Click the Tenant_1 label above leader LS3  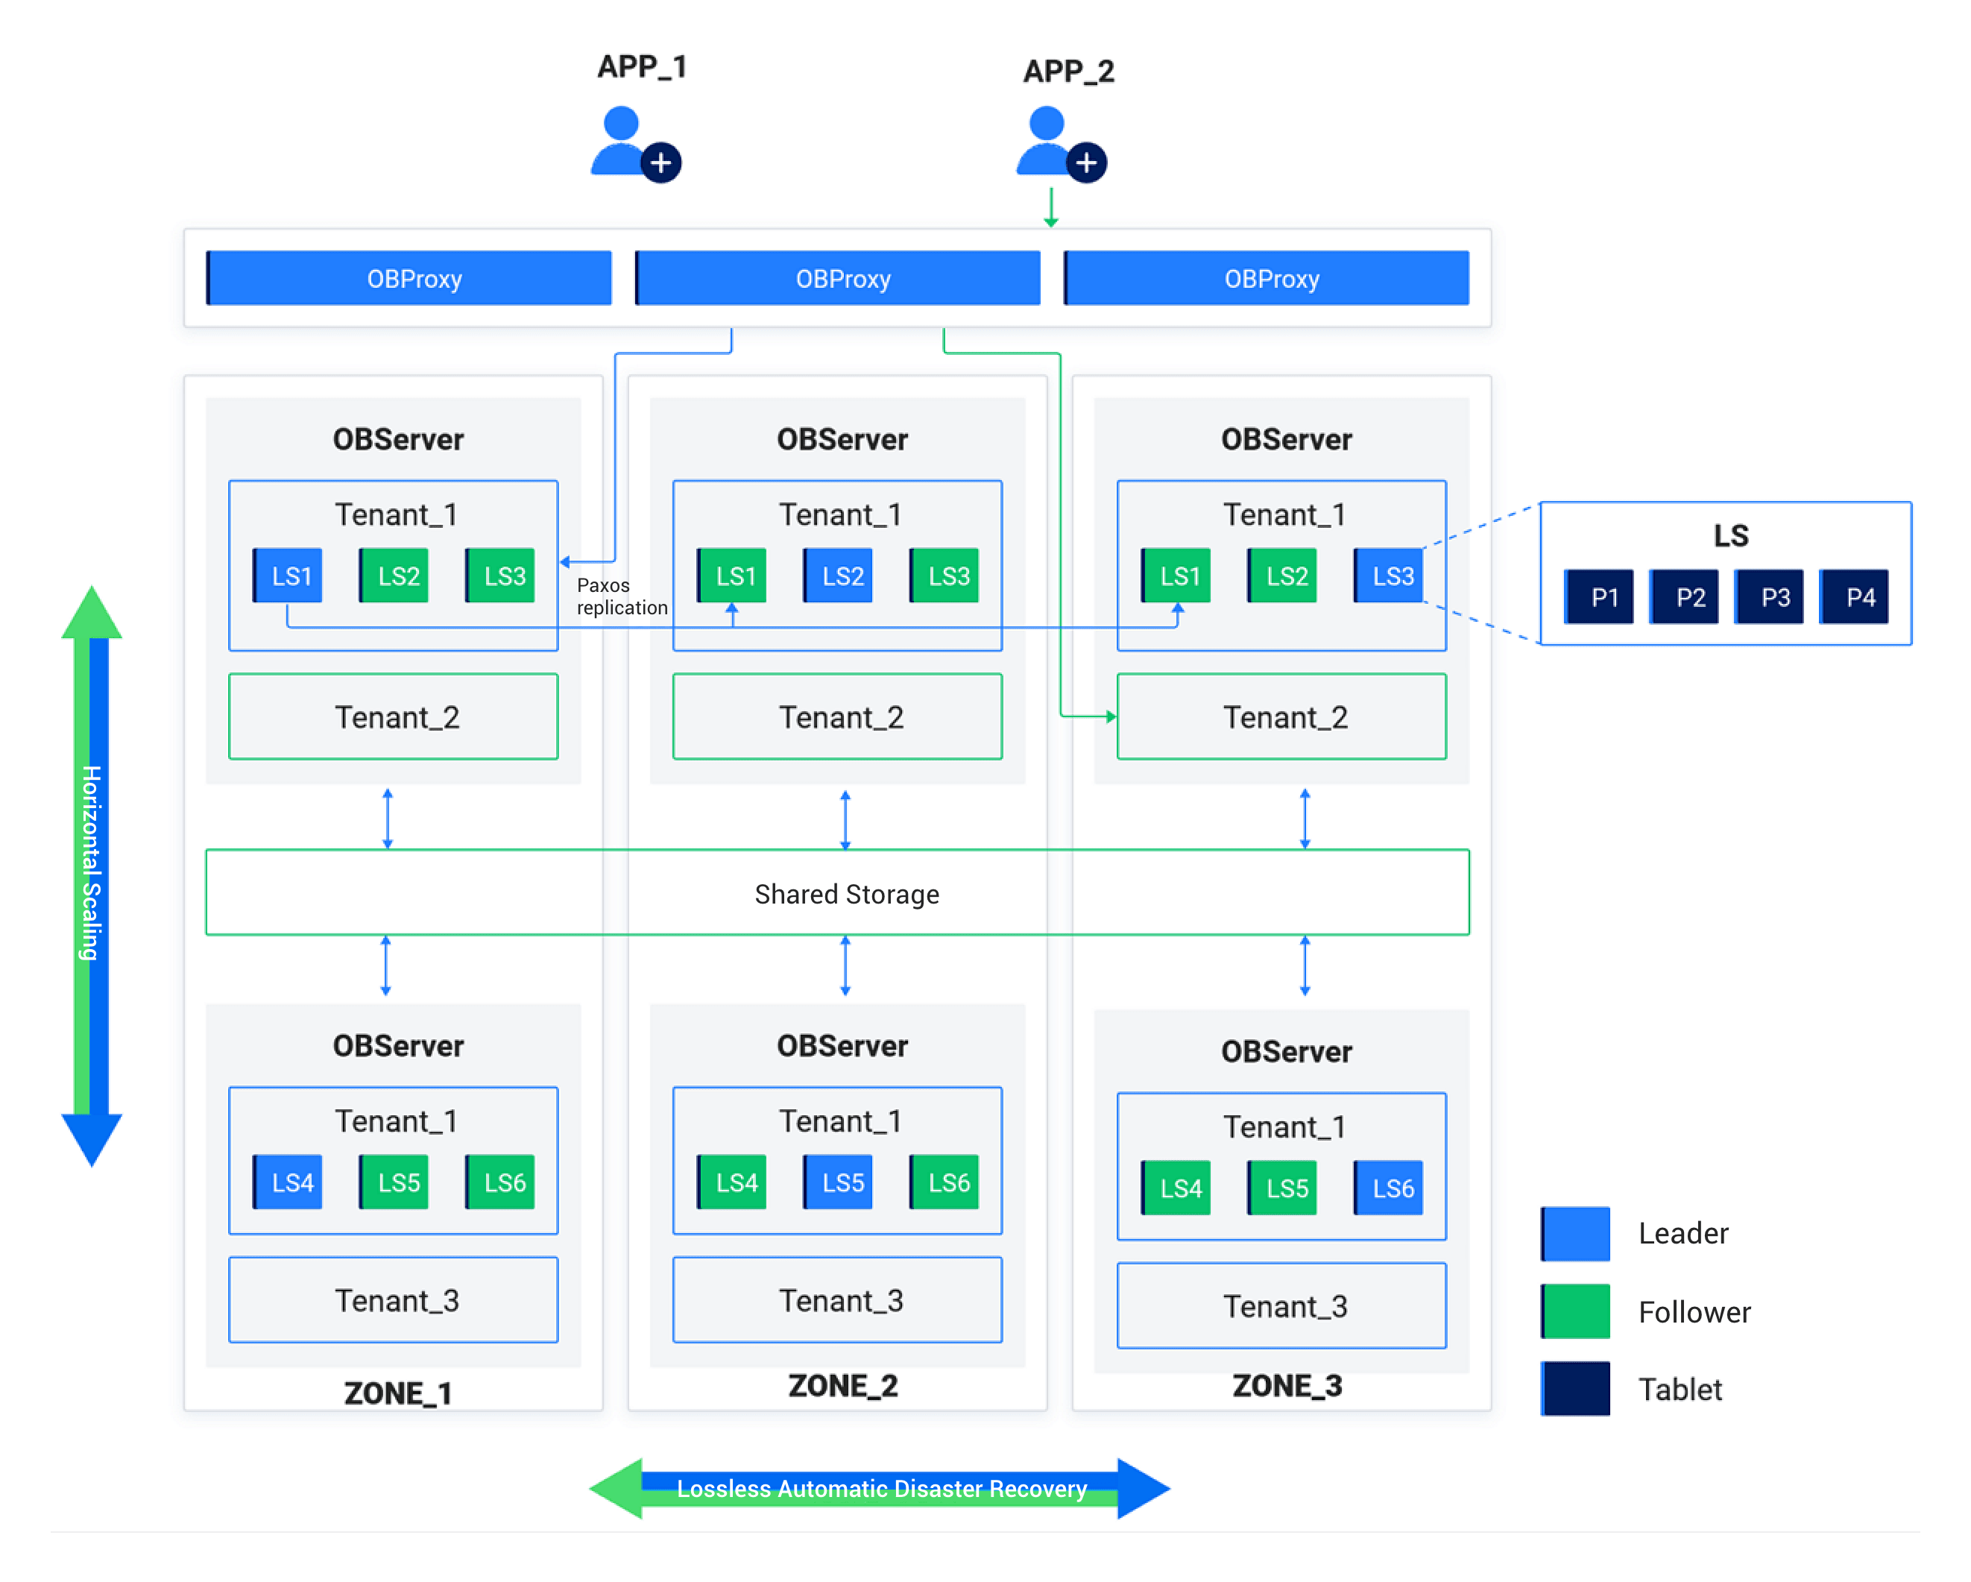coord(1284,515)
